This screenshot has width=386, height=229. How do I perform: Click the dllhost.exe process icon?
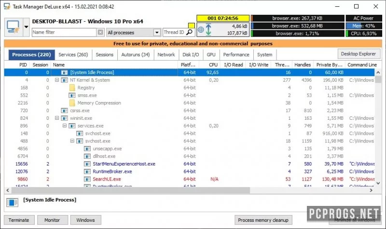click(87, 156)
